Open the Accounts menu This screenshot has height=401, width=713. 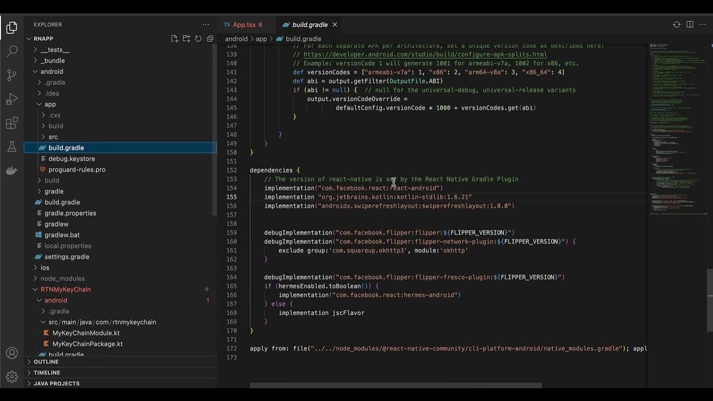[12, 353]
